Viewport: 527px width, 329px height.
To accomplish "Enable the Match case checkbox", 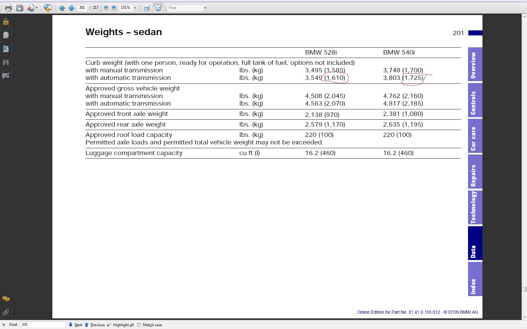I will click(x=139, y=325).
